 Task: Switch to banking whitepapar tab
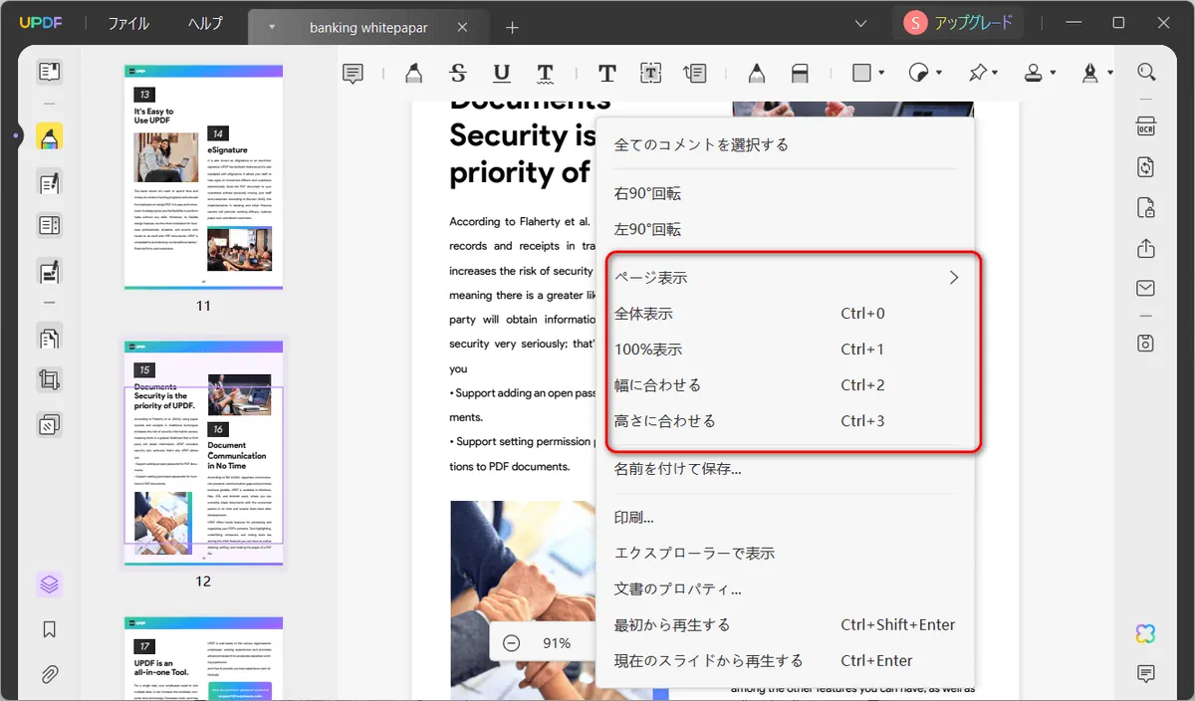coord(368,28)
